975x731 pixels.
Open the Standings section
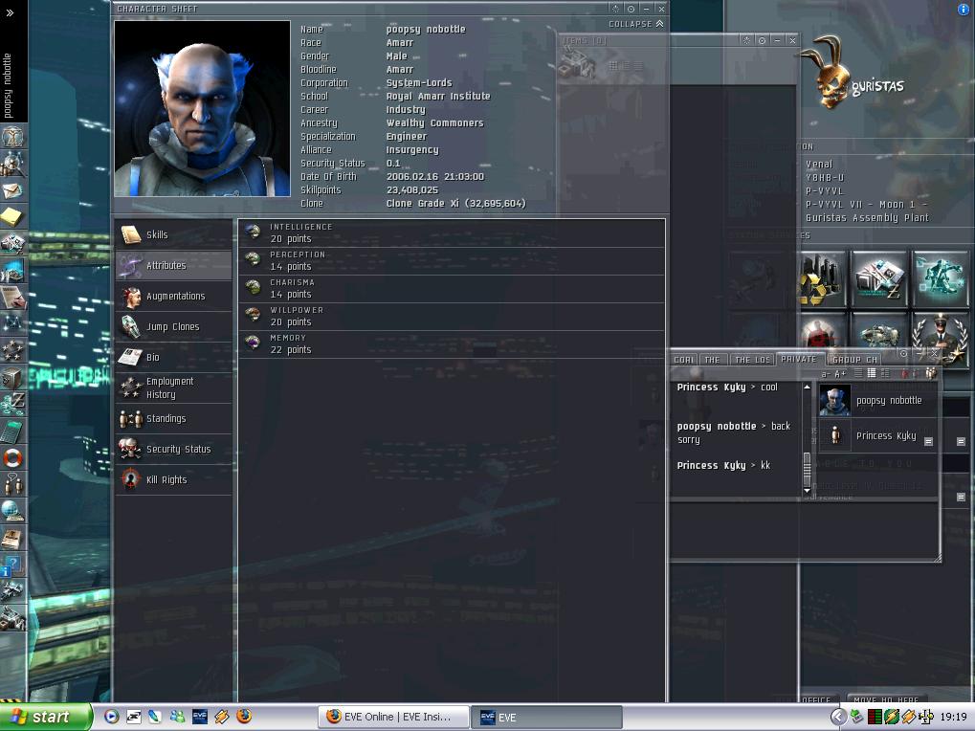173,418
